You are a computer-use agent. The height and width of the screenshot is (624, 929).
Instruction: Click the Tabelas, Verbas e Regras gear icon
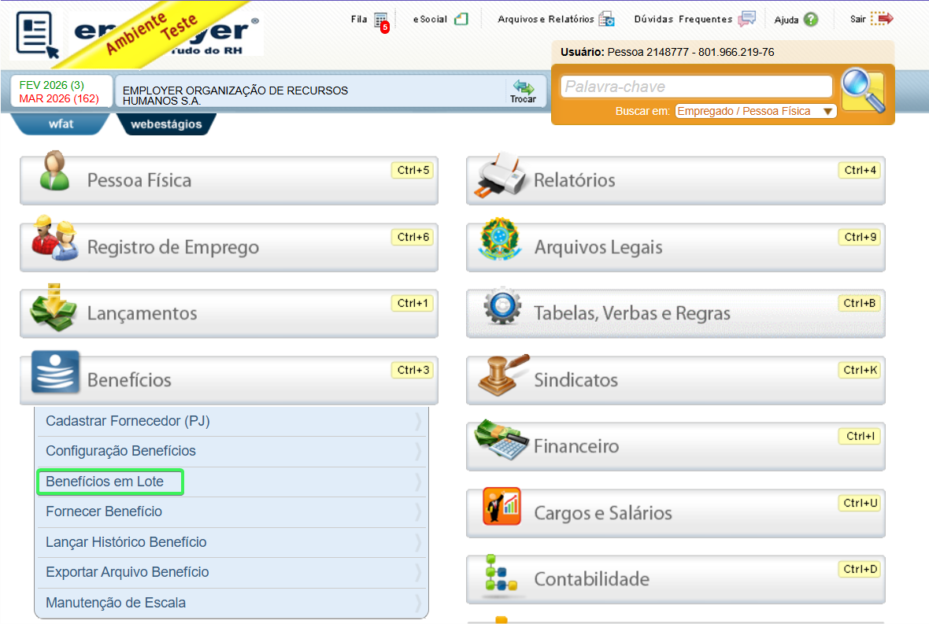click(502, 306)
